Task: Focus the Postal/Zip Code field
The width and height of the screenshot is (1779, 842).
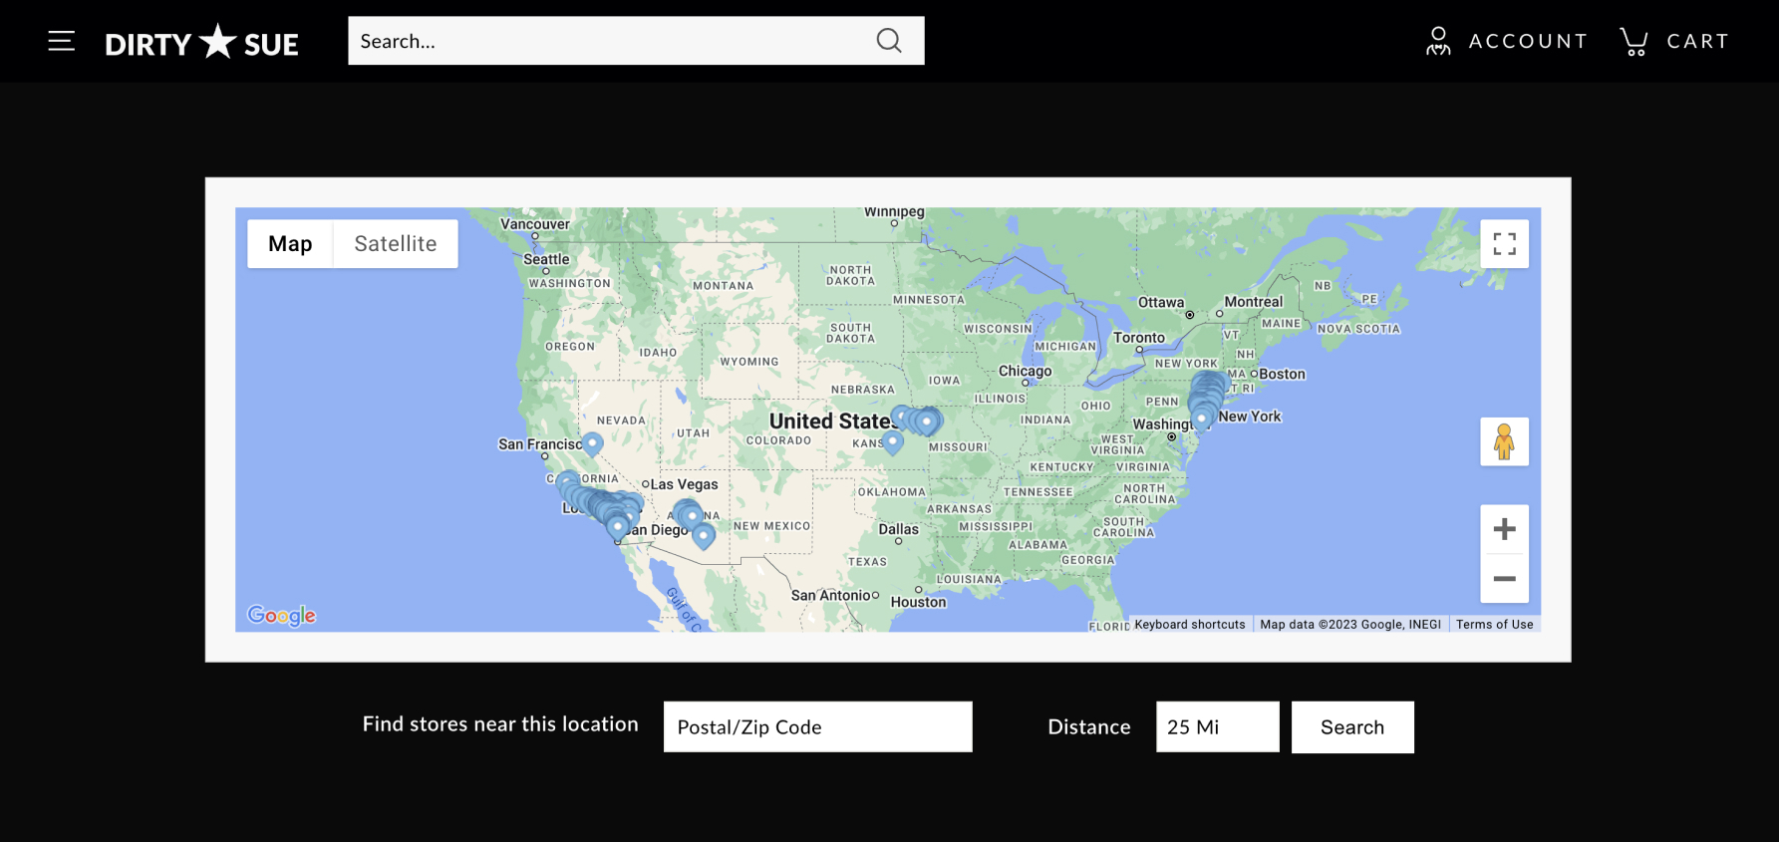Action: click(x=817, y=727)
